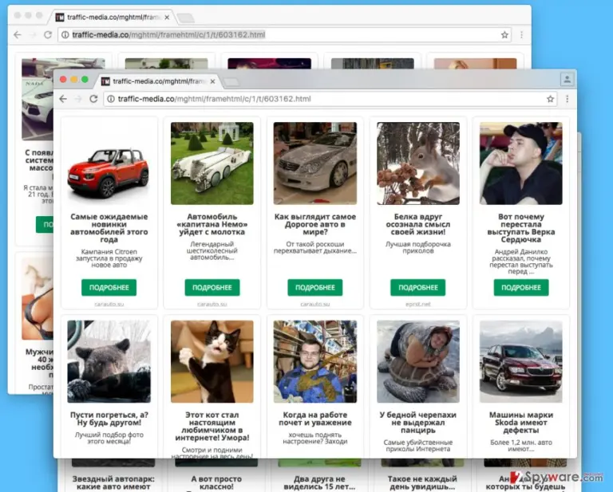
Task: Click forward arrow in front browser window
Action: pyautogui.click(x=78, y=99)
